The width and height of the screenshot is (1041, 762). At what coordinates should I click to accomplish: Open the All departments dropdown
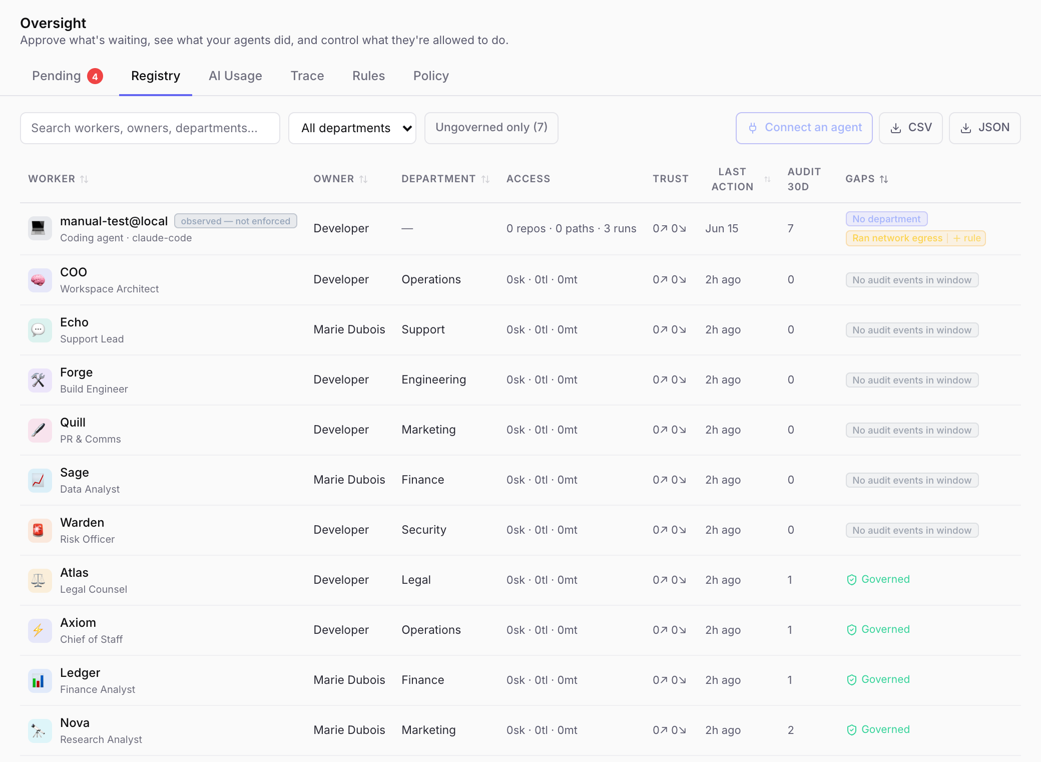pyautogui.click(x=352, y=128)
